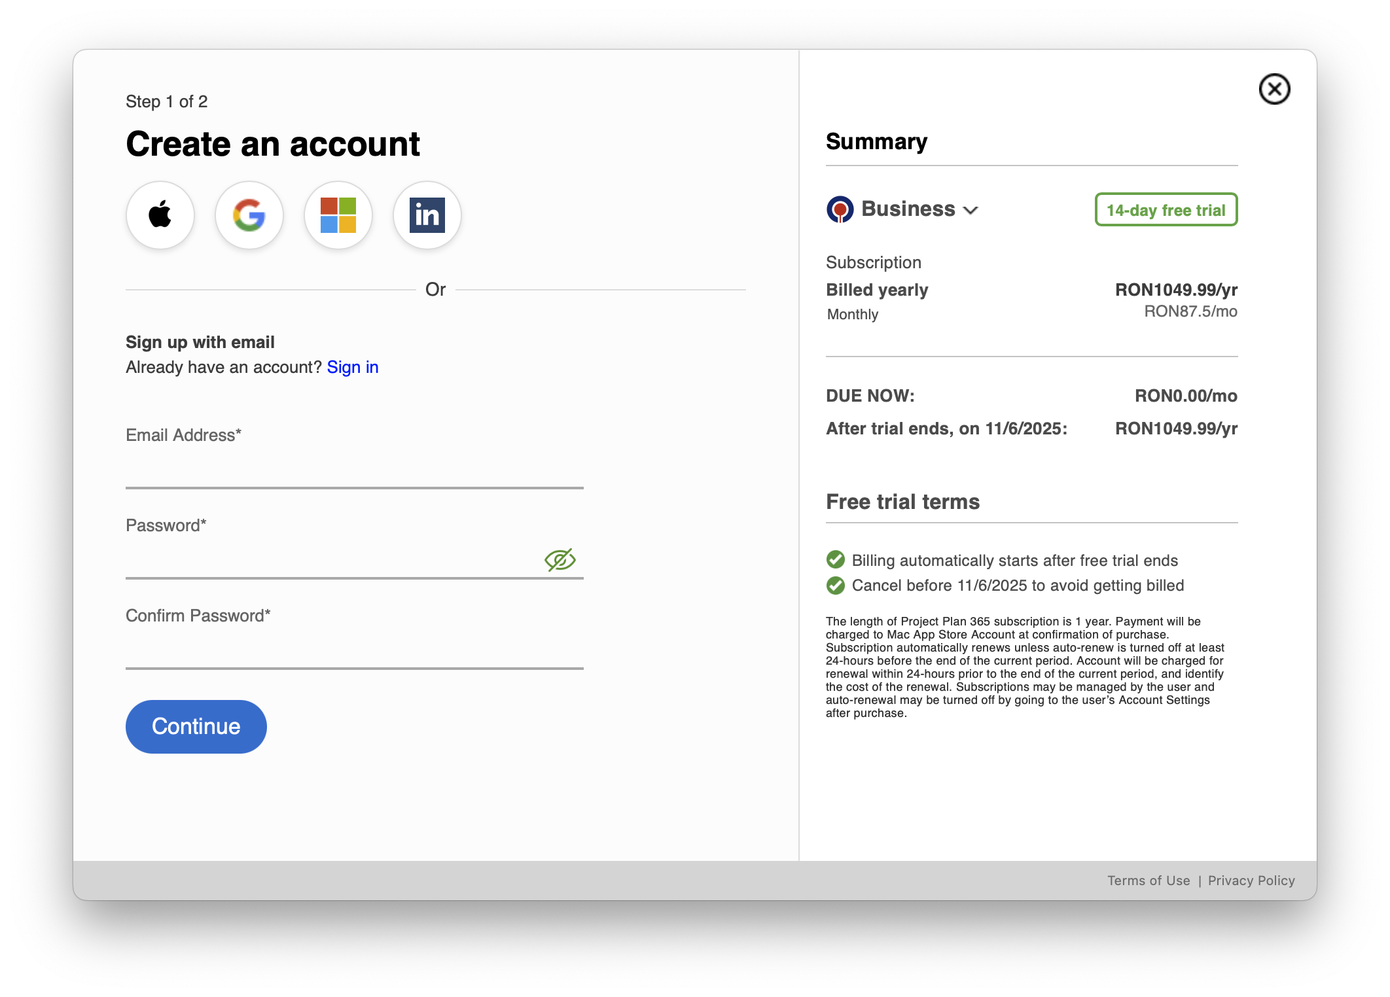
Task: Open the Terms of Use link
Action: pos(1149,881)
